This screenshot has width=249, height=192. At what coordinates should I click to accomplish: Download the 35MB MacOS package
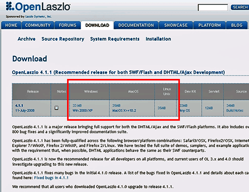click(x=116, y=105)
